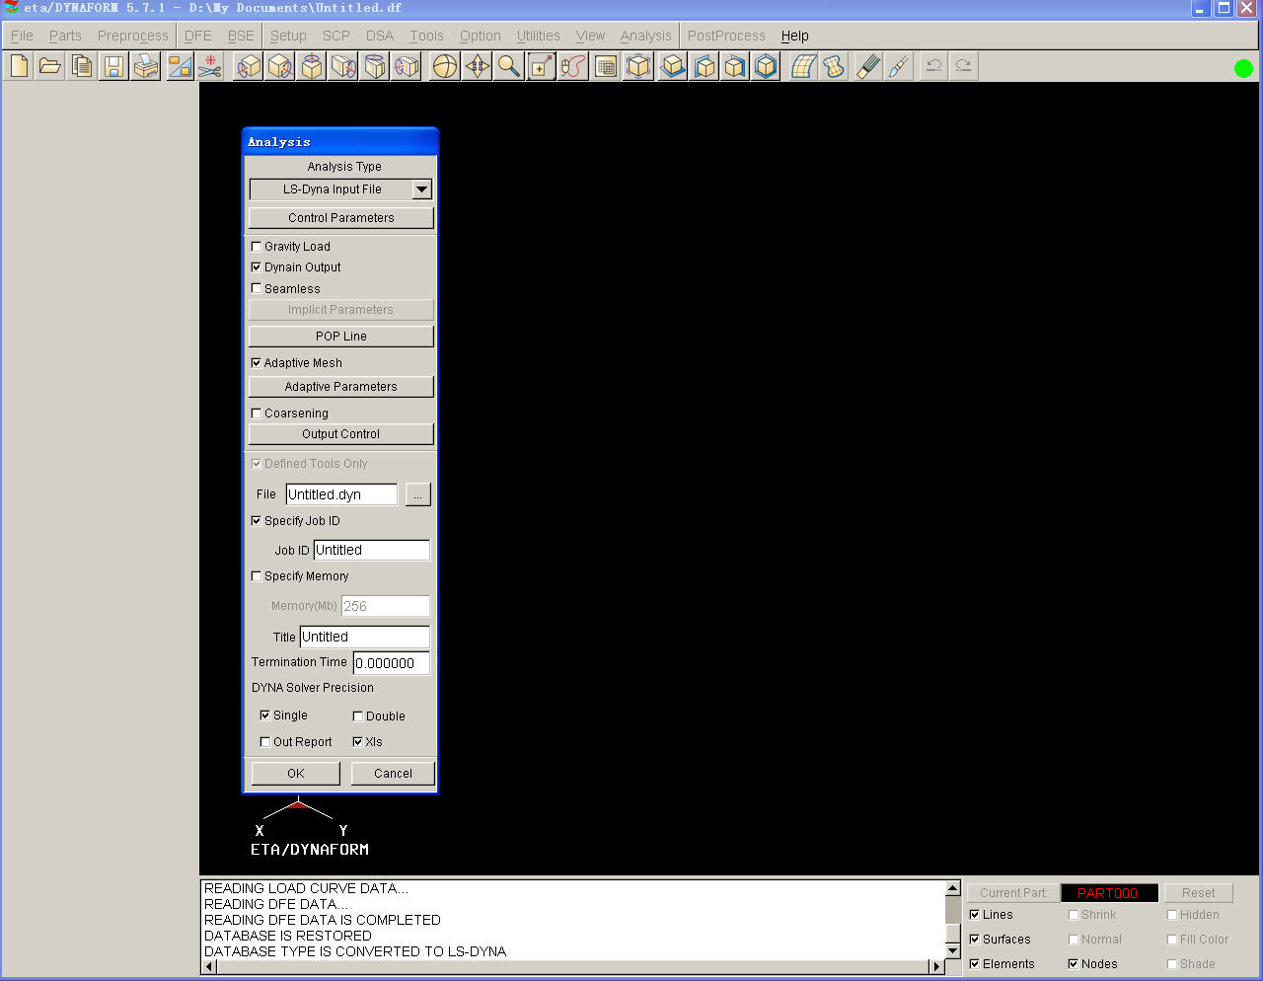Cancel the Analysis dialog
This screenshot has height=981, width=1263.
point(393,774)
